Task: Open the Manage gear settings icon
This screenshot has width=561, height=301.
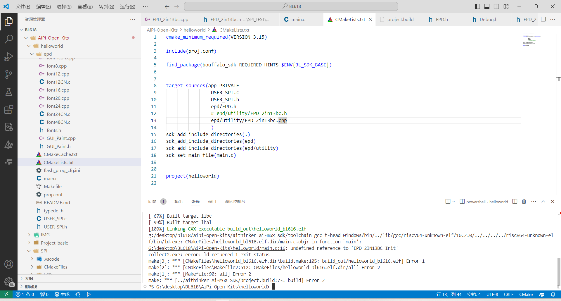Action: pyautogui.click(x=9, y=282)
